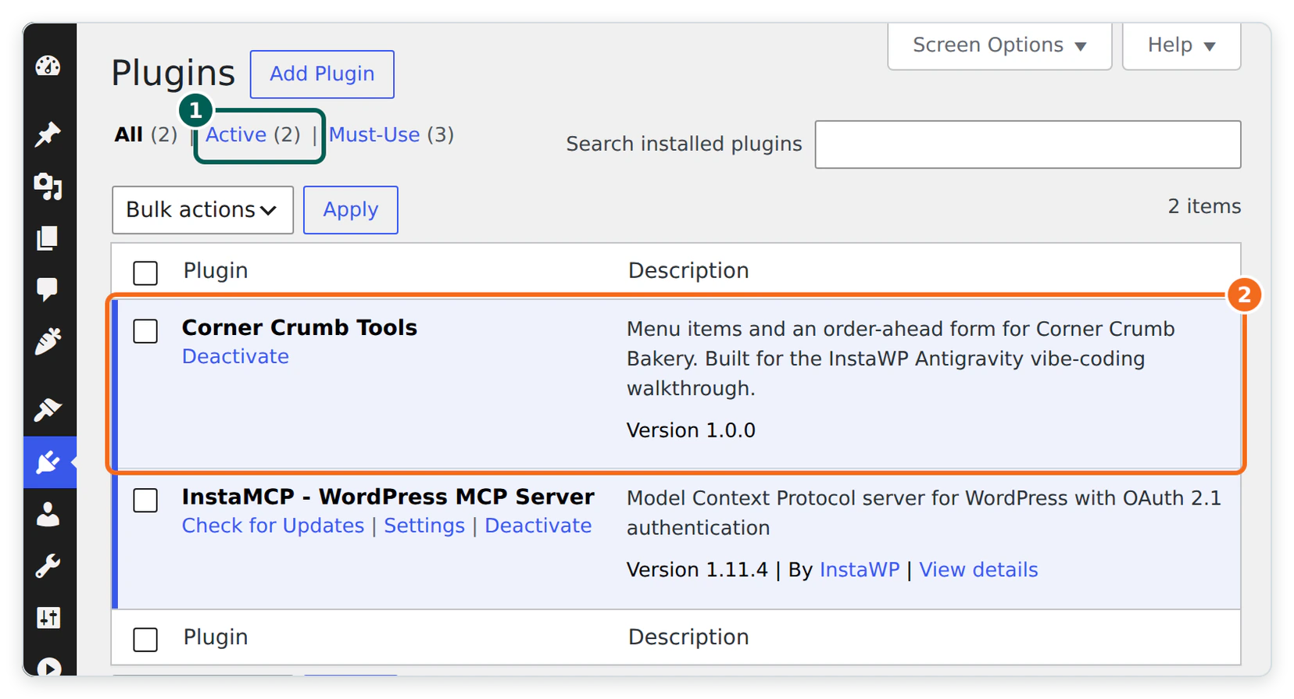Click the "Description" column header at top
This screenshot has height=699, width=1294.
pos(688,270)
